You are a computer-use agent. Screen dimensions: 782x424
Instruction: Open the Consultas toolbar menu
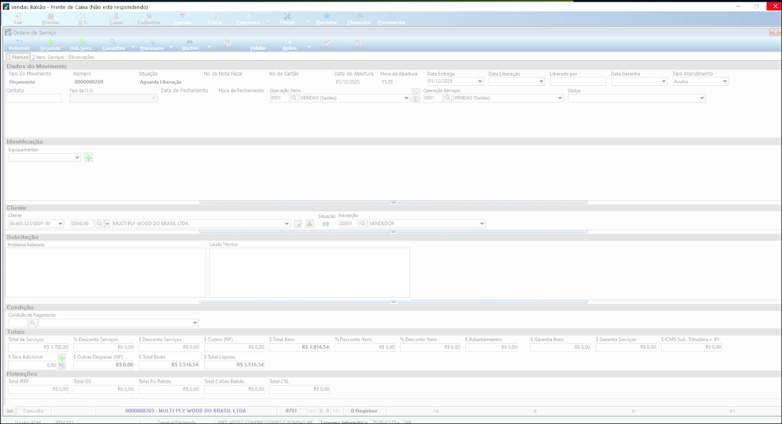113,44
